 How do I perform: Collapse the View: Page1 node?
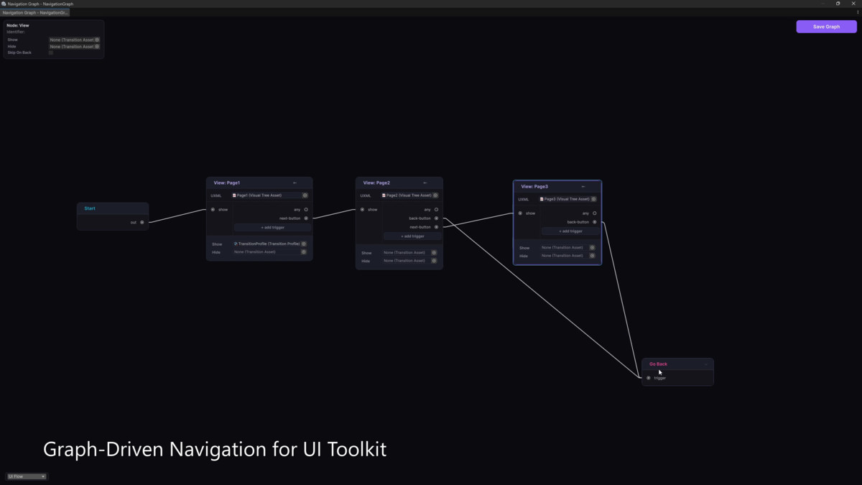(x=295, y=183)
